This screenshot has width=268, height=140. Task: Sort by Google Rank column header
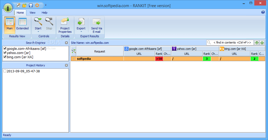159,54
